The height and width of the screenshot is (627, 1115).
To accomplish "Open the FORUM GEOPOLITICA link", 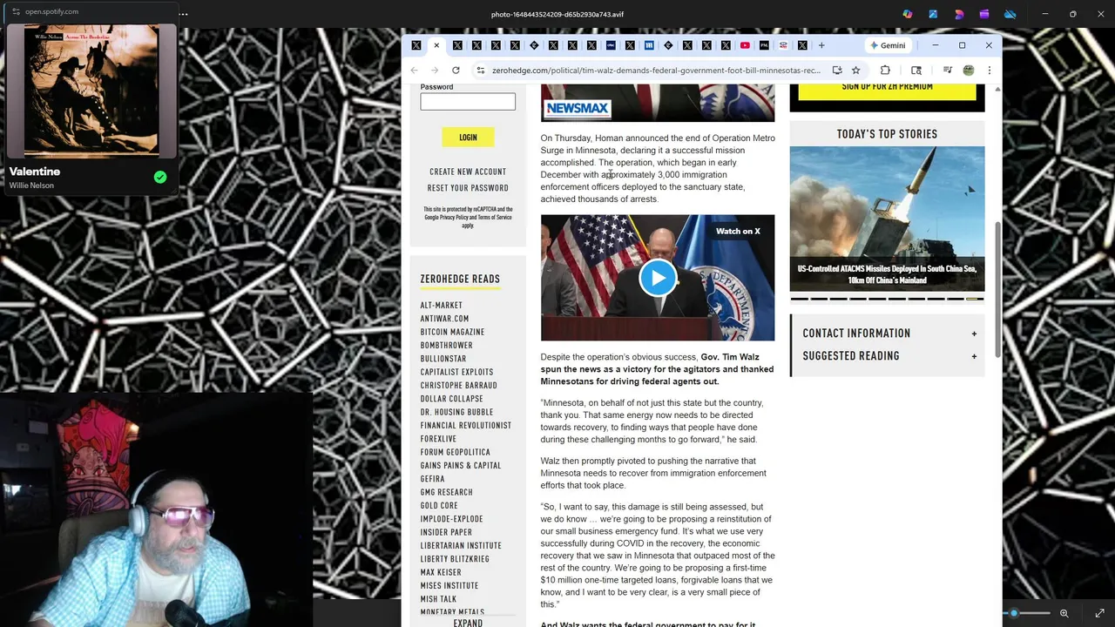I will click(455, 452).
